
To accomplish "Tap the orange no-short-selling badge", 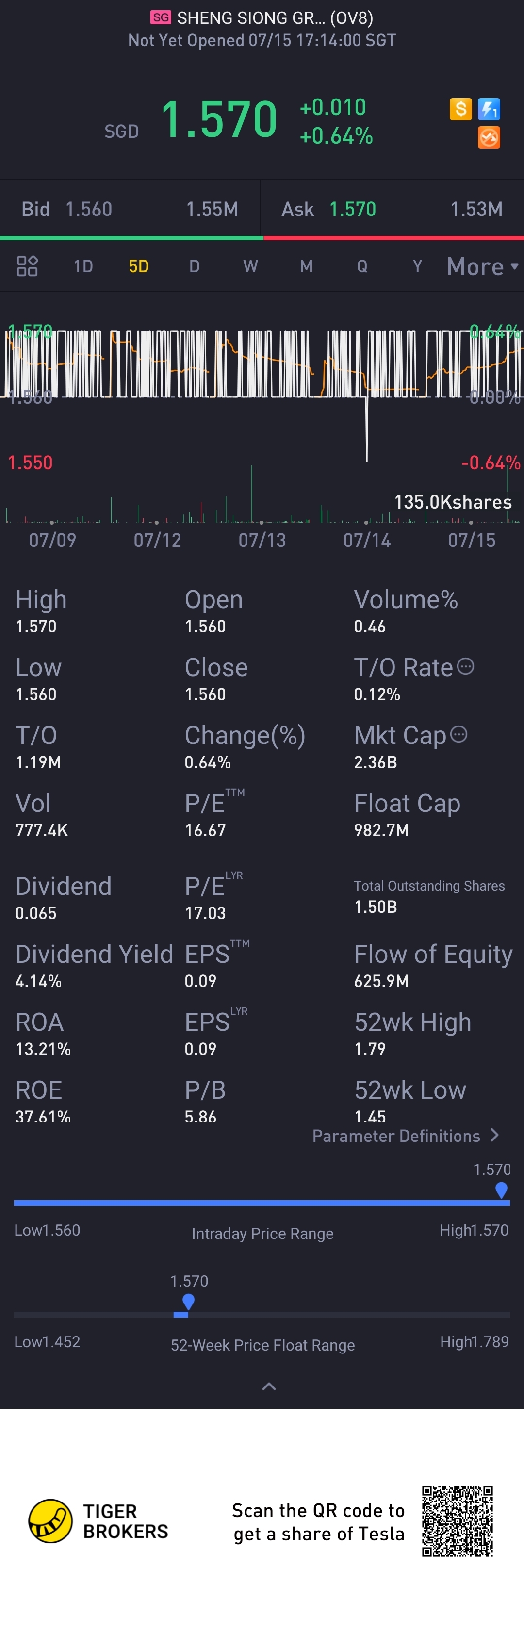I will [x=489, y=137].
